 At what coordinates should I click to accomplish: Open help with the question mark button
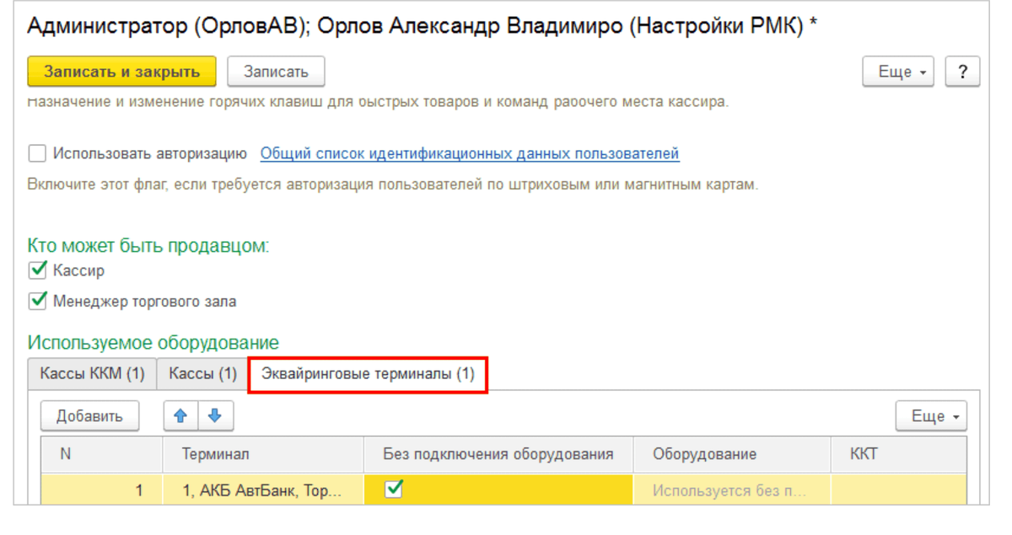tap(961, 72)
